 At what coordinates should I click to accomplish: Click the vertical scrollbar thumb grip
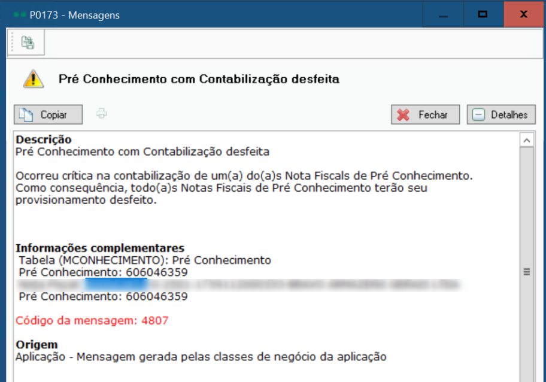526,272
